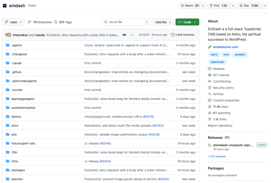Click the folder icon for .claude

click(x=8, y=63)
